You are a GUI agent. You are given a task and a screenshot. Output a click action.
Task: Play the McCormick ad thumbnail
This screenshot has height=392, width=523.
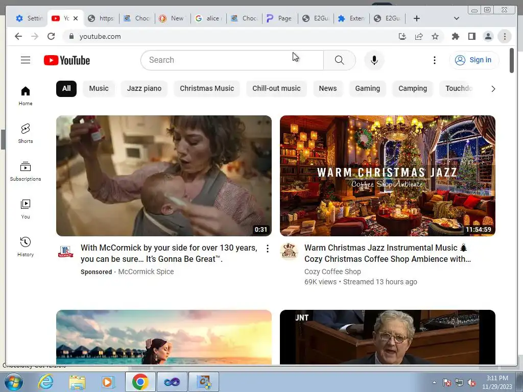164,176
